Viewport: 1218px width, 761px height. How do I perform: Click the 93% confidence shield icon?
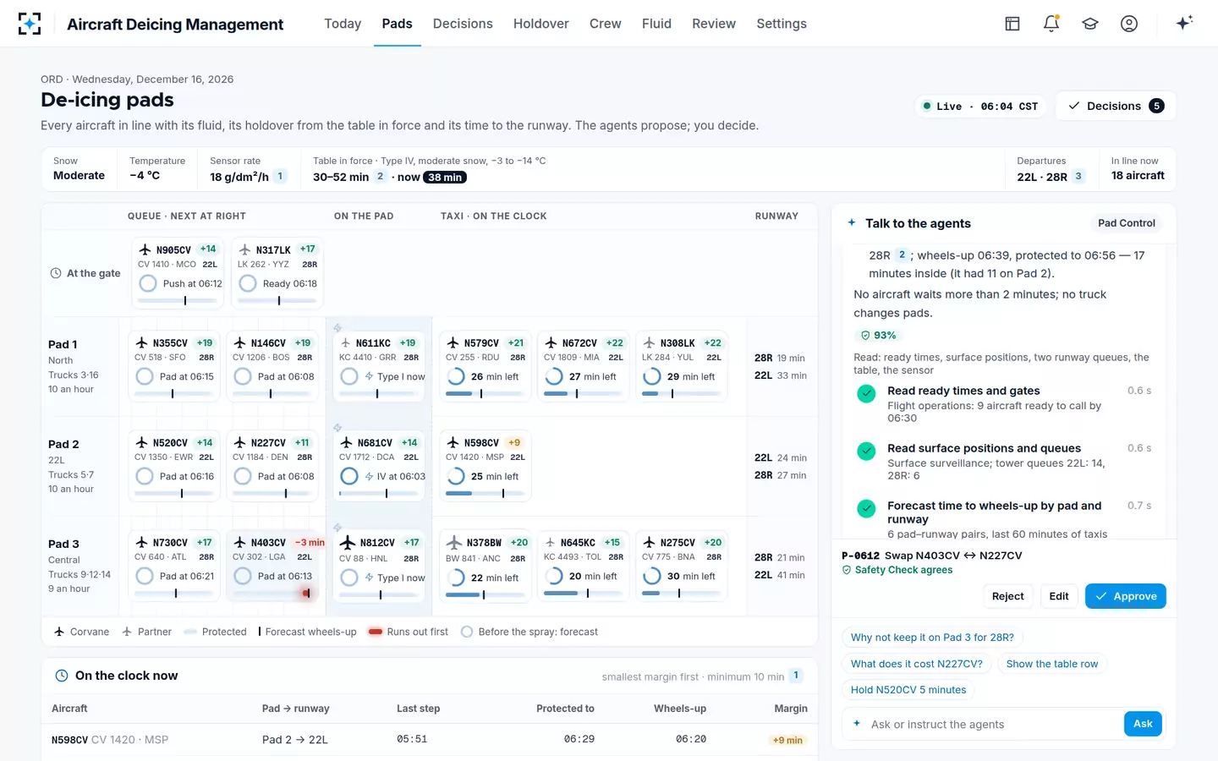[x=865, y=336]
